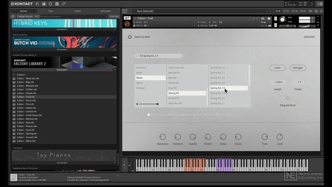Click the instrument wrench edit icon
This screenshot has width=332, height=187.
click(x=127, y=18)
